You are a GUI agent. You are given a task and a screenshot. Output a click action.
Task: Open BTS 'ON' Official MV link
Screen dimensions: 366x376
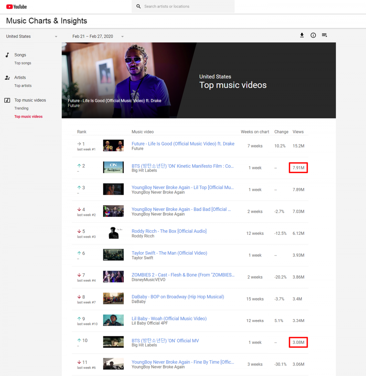point(165,341)
